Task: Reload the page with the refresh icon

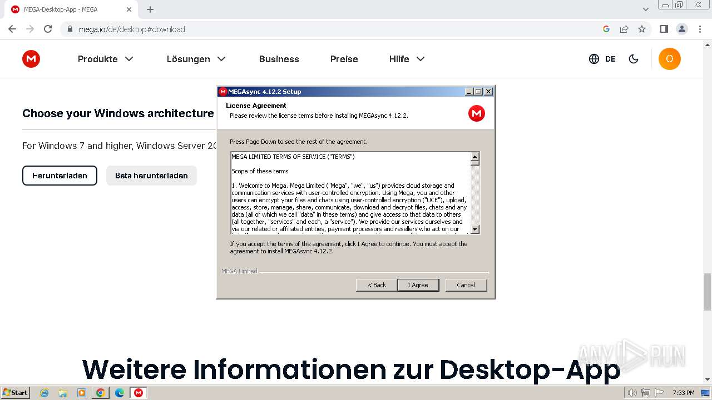Action: coord(48,29)
